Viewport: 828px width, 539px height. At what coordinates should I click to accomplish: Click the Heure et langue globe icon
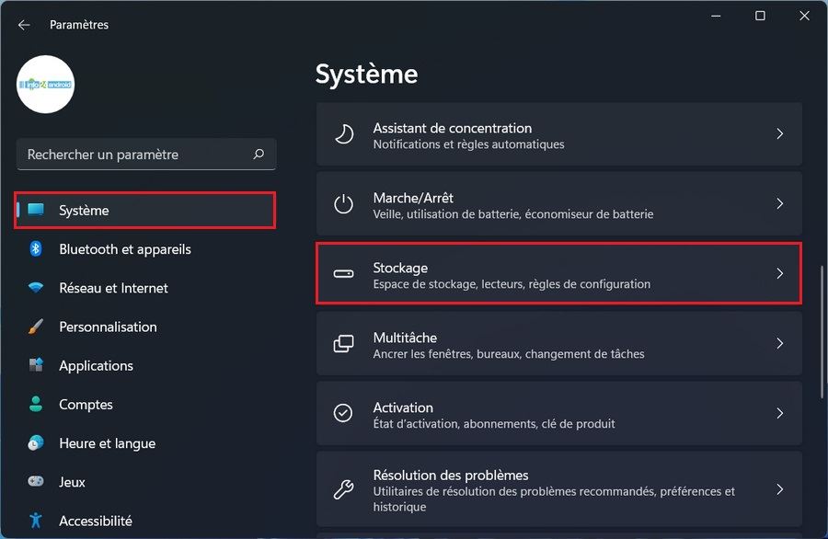36,443
